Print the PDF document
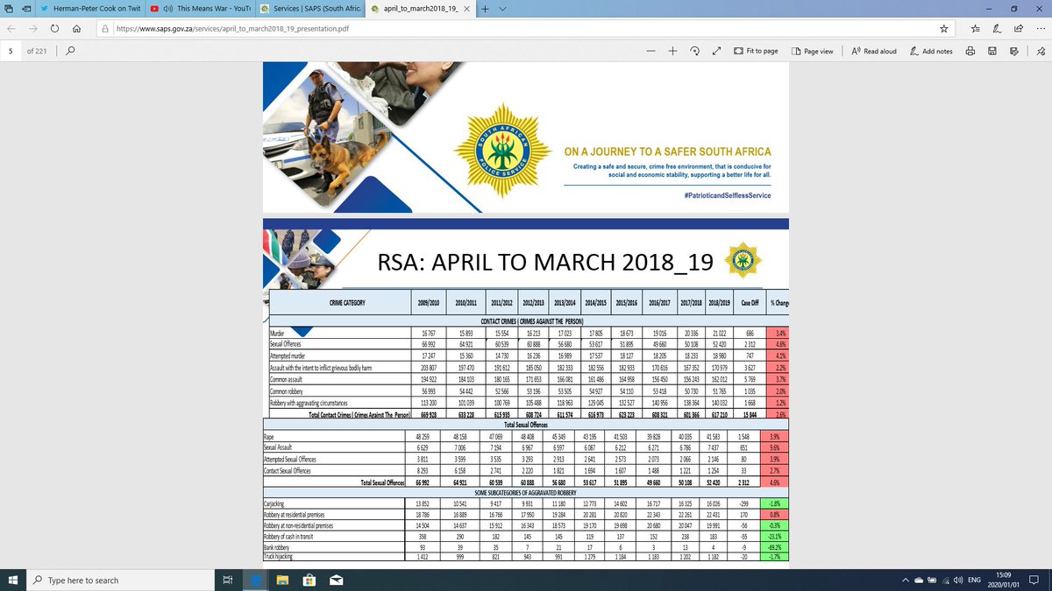This screenshot has height=591, width=1052. click(x=970, y=51)
